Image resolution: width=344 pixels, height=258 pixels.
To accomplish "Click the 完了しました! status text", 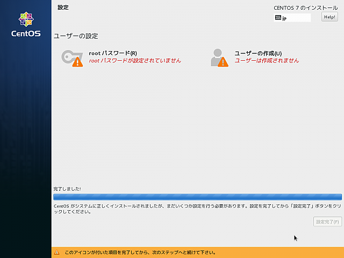I will [x=67, y=189].
